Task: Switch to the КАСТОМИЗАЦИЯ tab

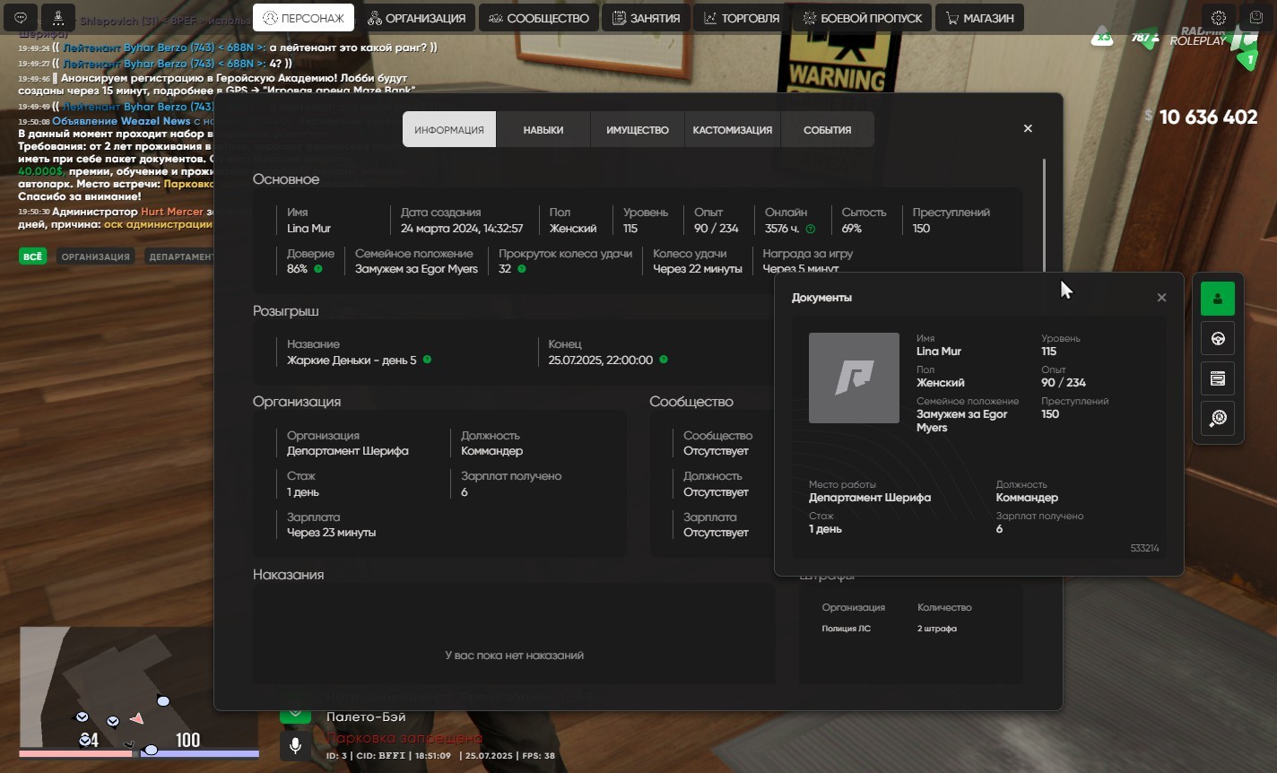Action: coord(733,130)
